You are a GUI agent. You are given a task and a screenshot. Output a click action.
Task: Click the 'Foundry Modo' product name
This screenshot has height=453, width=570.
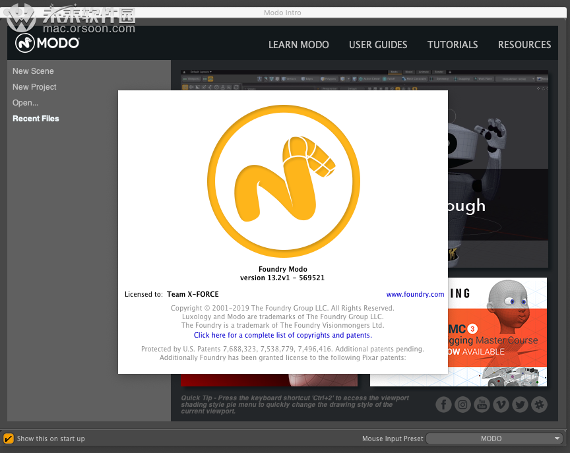(x=283, y=269)
